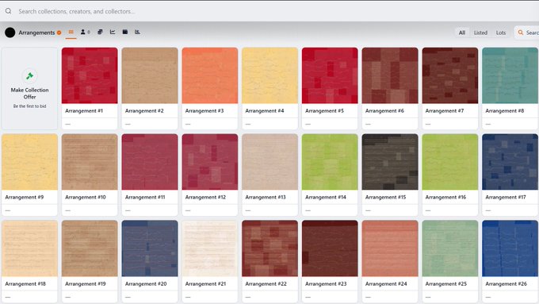
Task: Click the 'Arrangement #17' title text
Action: tap(506, 198)
